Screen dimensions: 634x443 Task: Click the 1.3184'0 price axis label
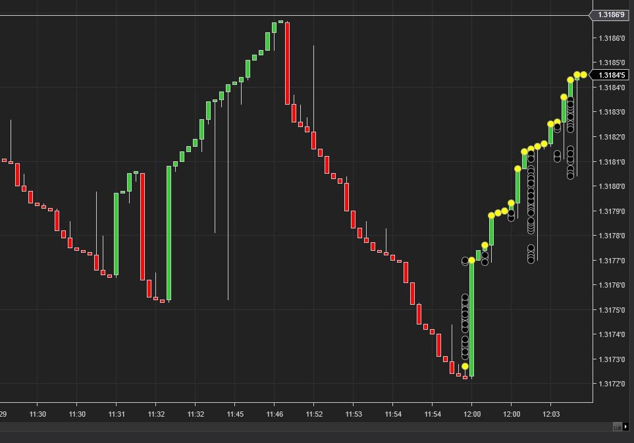tap(612, 88)
